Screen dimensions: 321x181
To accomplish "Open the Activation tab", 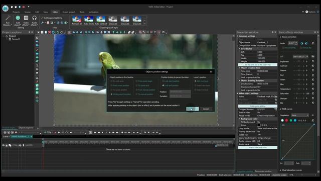I will [94, 12].
